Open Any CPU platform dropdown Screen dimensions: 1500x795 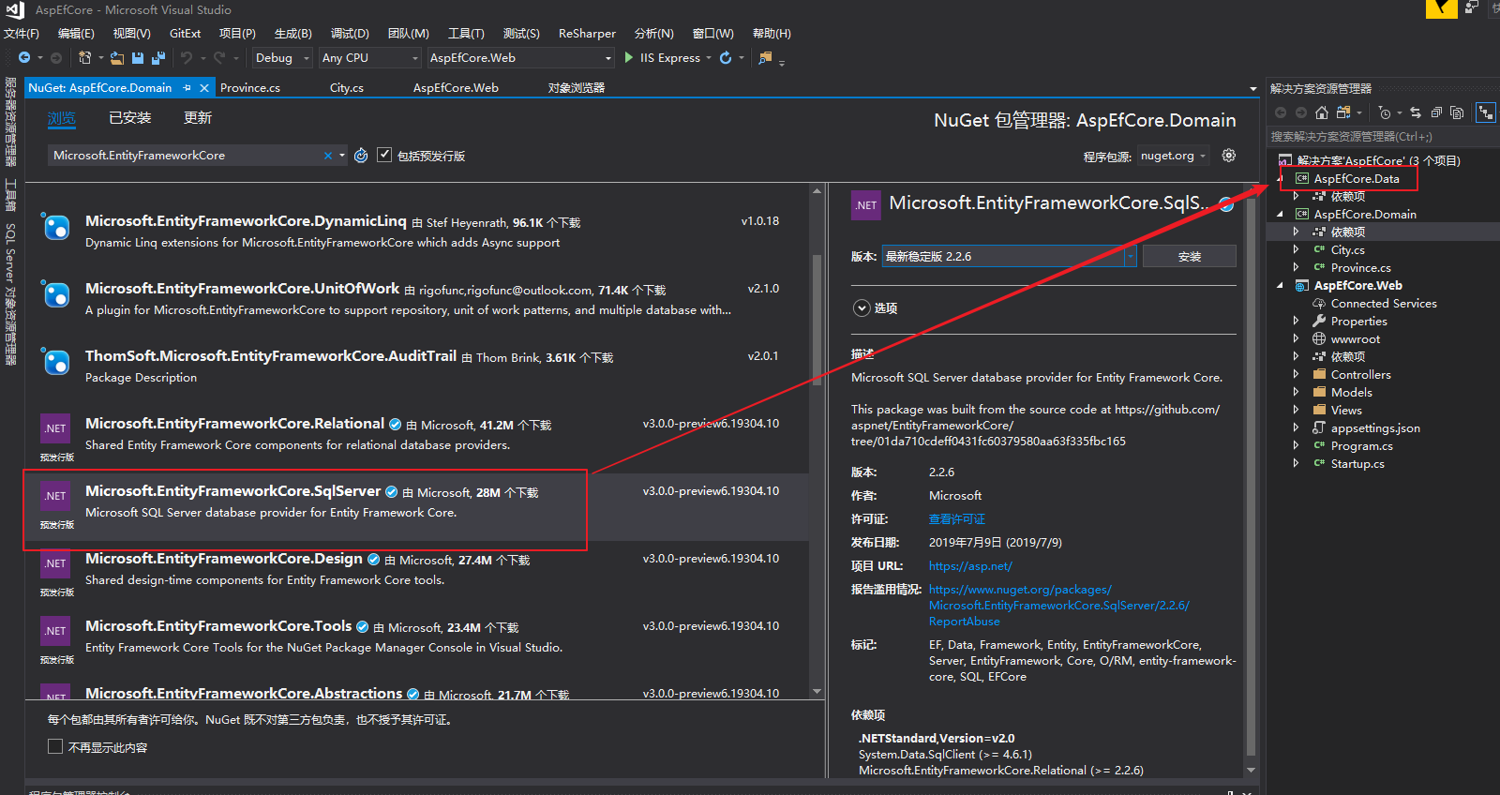point(370,58)
